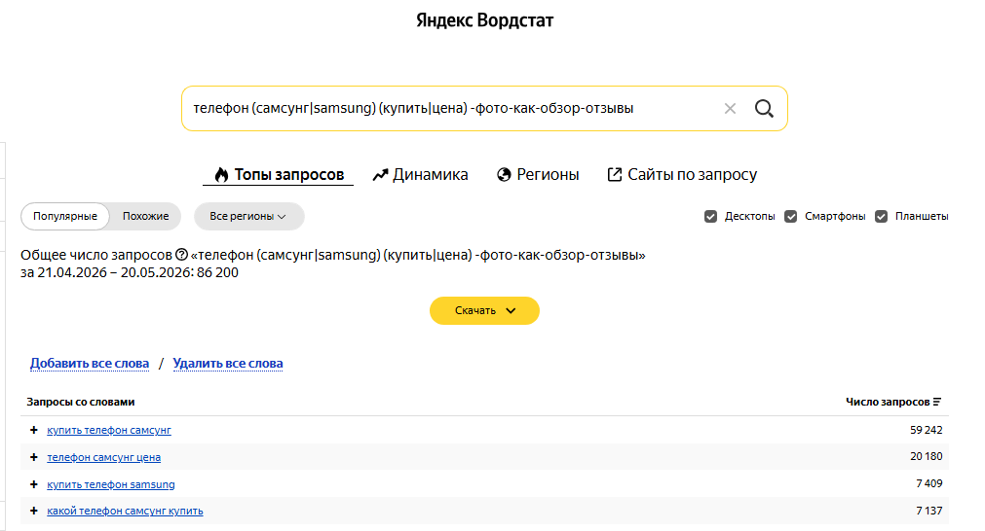The height and width of the screenshot is (531, 985).
Task: Add query купить телефон samsung with plus icon
Action: click(34, 484)
